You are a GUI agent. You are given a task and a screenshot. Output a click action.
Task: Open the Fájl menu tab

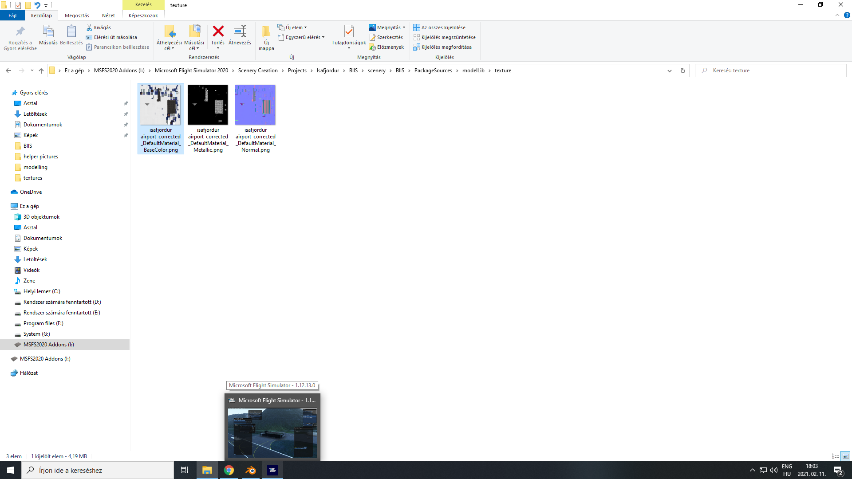click(x=12, y=16)
